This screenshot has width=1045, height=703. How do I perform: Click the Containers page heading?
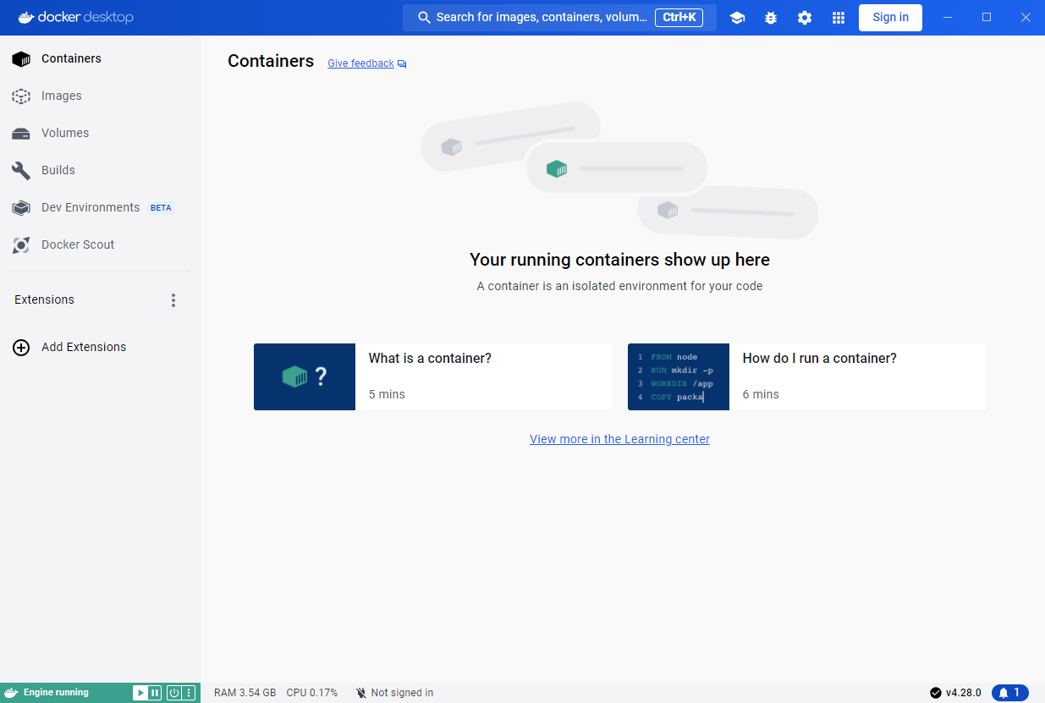271,61
